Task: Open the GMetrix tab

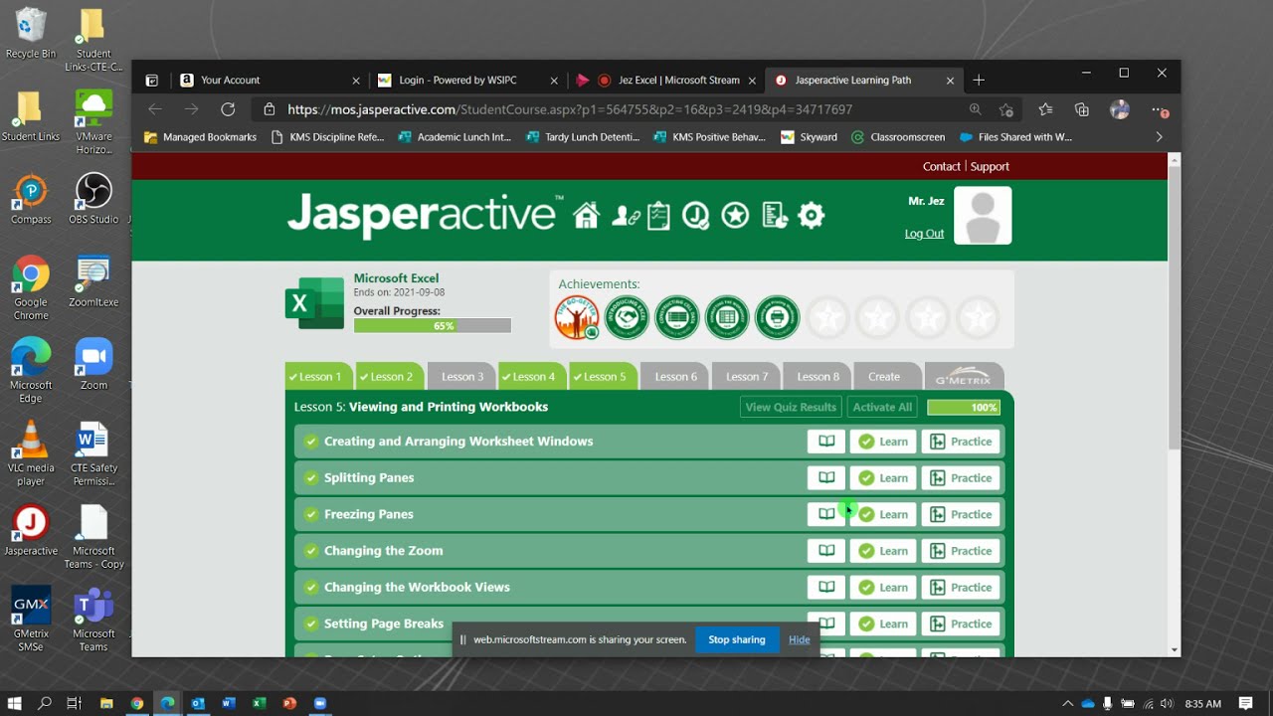Action: click(964, 377)
